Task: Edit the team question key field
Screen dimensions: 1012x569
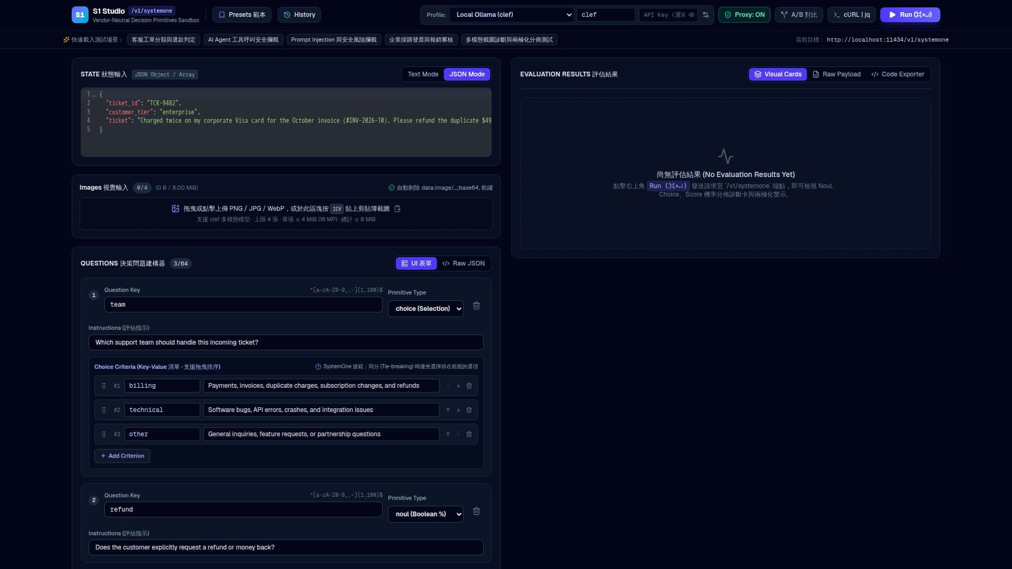Action: 243,305
